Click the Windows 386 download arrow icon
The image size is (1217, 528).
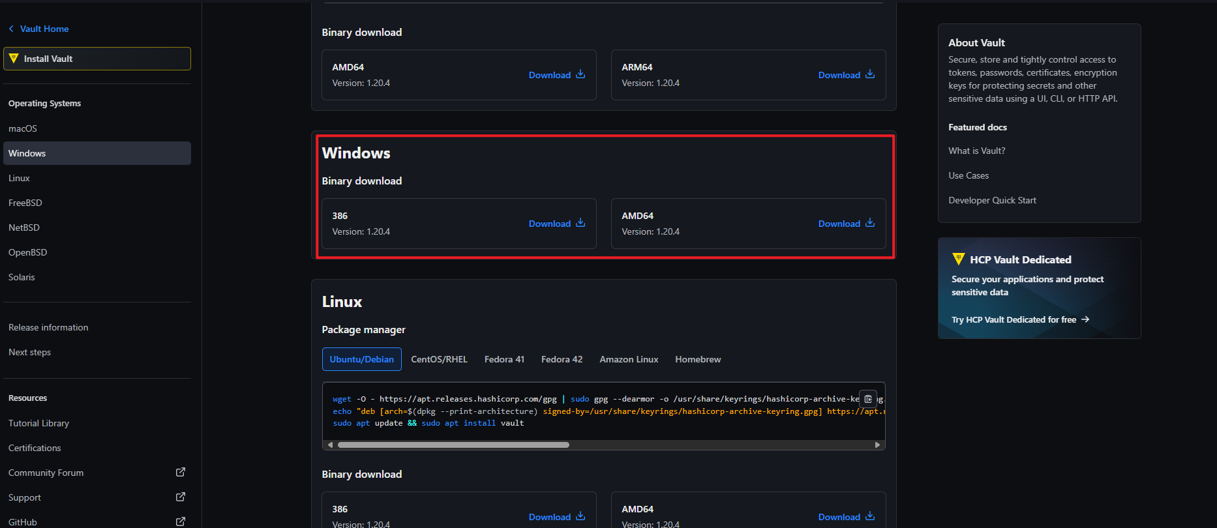pyautogui.click(x=580, y=223)
